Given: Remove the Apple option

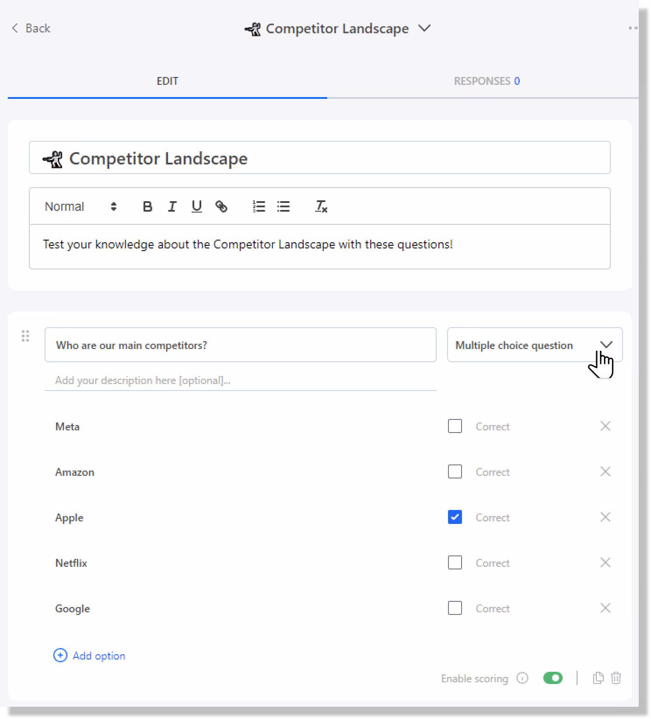Looking at the screenshot, I should click(x=605, y=517).
